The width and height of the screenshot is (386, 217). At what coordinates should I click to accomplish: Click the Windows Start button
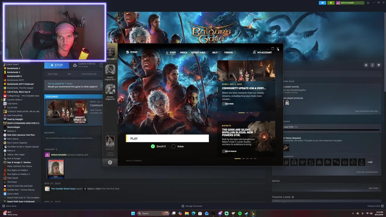click(133, 213)
